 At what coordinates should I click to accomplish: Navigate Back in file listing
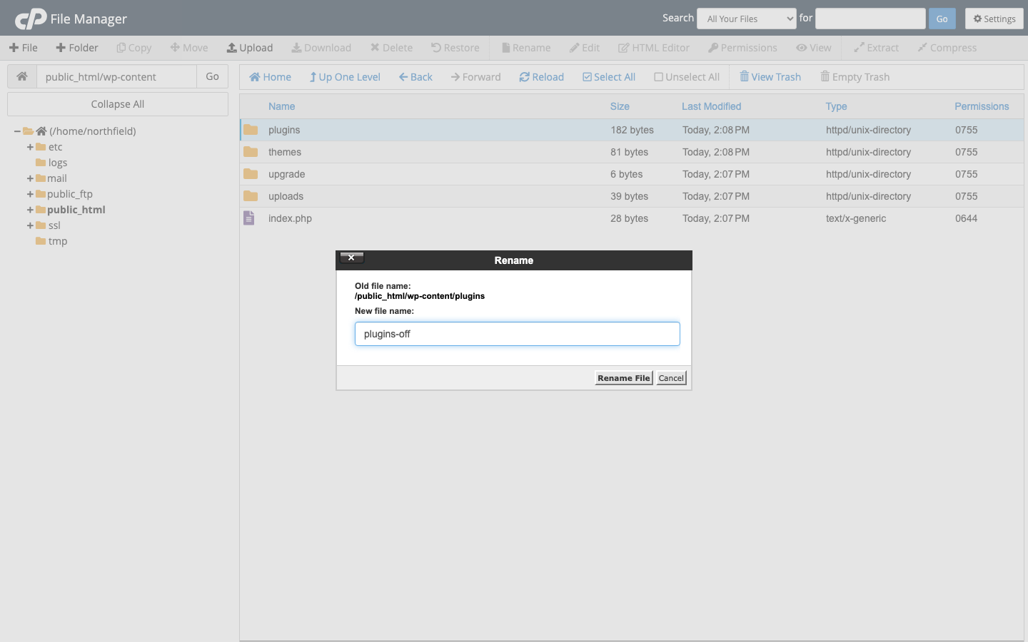(x=415, y=77)
